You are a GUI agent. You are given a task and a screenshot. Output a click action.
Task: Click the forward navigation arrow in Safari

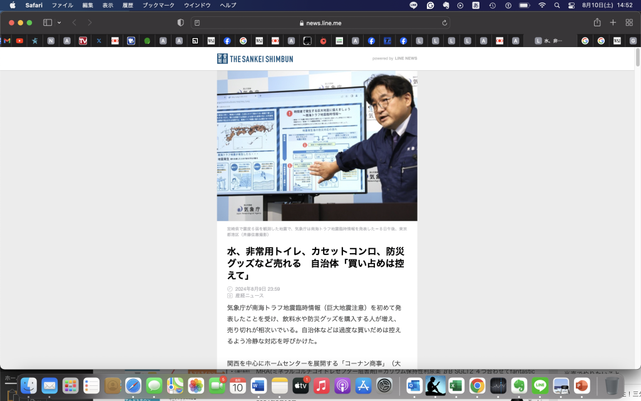90,21
